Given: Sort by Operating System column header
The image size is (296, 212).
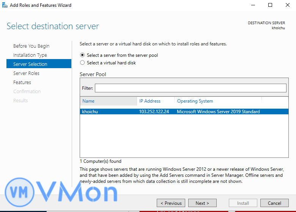Looking at the screenshot, I should [218, 101].
